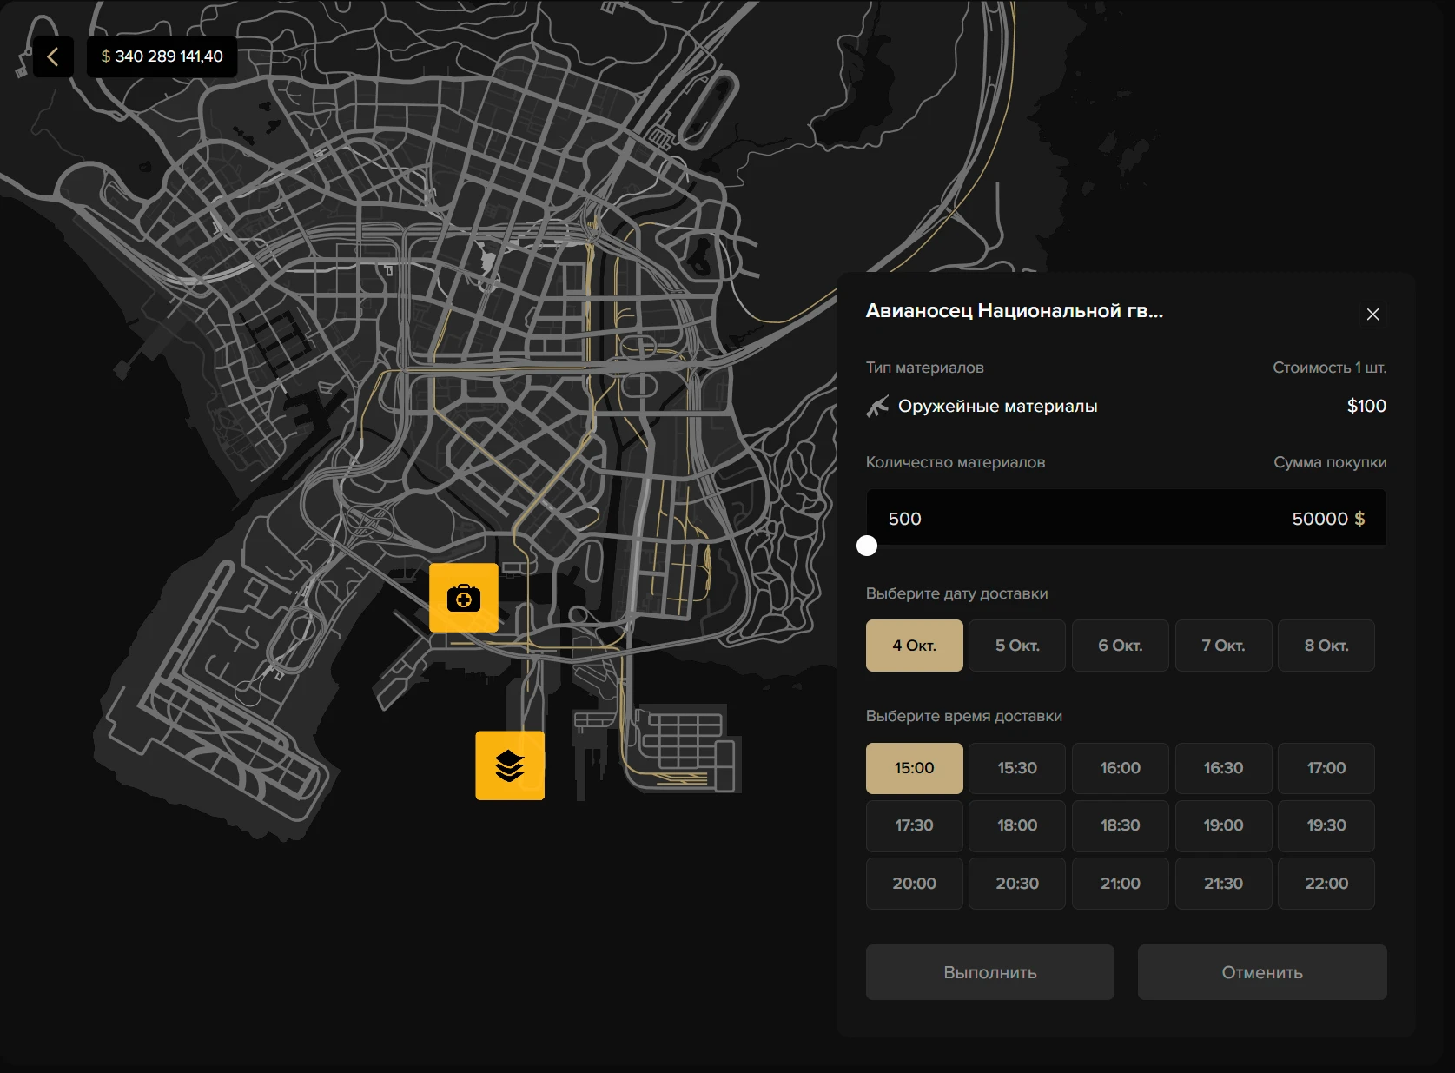Screen dimensions: 1455x1073
Task: Click the back arrow icon
Action: pos(53,57)
